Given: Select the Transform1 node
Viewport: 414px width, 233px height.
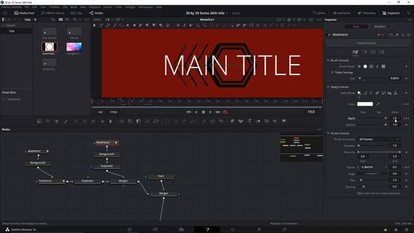Looking at the screenshot, I should 52,181.
